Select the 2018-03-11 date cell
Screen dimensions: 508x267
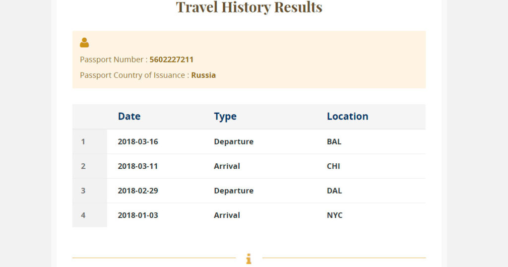coord(138,166)
